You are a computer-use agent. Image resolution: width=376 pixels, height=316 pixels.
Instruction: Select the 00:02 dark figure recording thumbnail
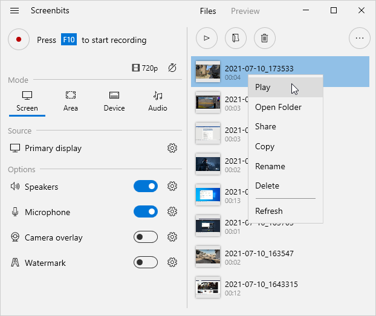[x=208, y=164]
